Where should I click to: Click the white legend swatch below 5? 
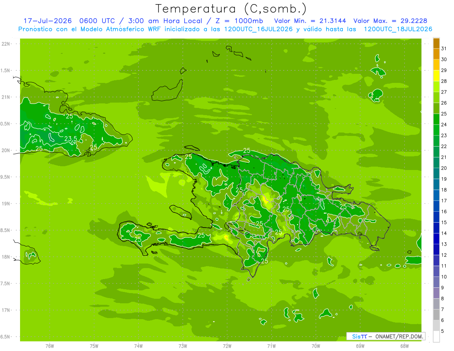pos(436,336)
